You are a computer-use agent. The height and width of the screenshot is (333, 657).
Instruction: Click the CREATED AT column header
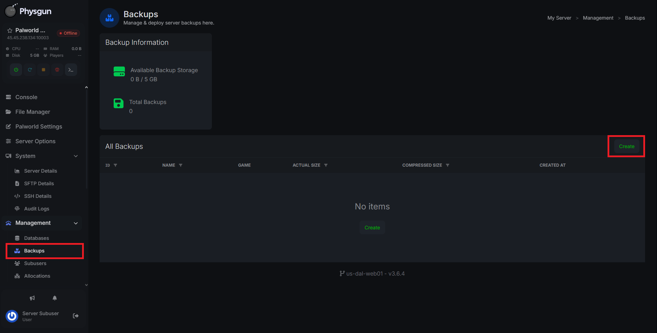[x=552, y=165]
